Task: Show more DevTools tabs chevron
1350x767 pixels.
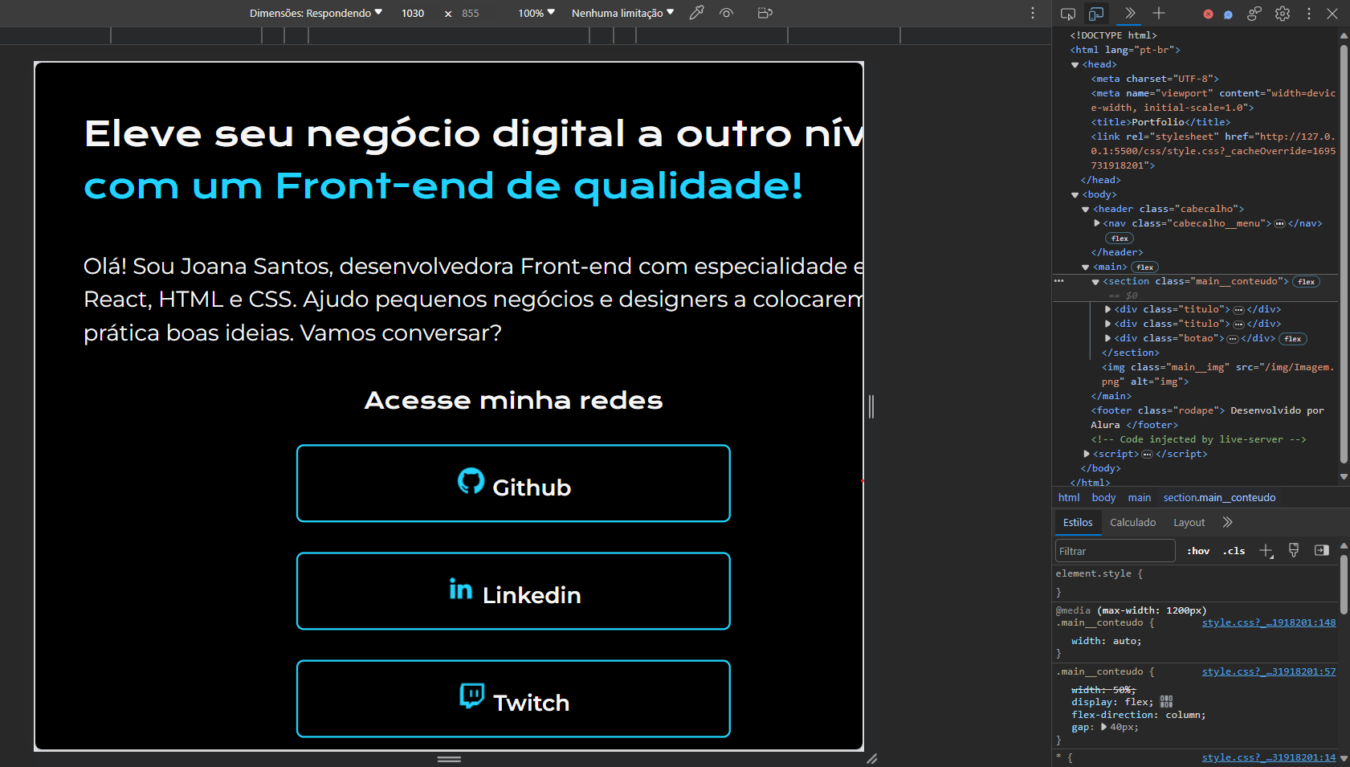Action: 1130,13
